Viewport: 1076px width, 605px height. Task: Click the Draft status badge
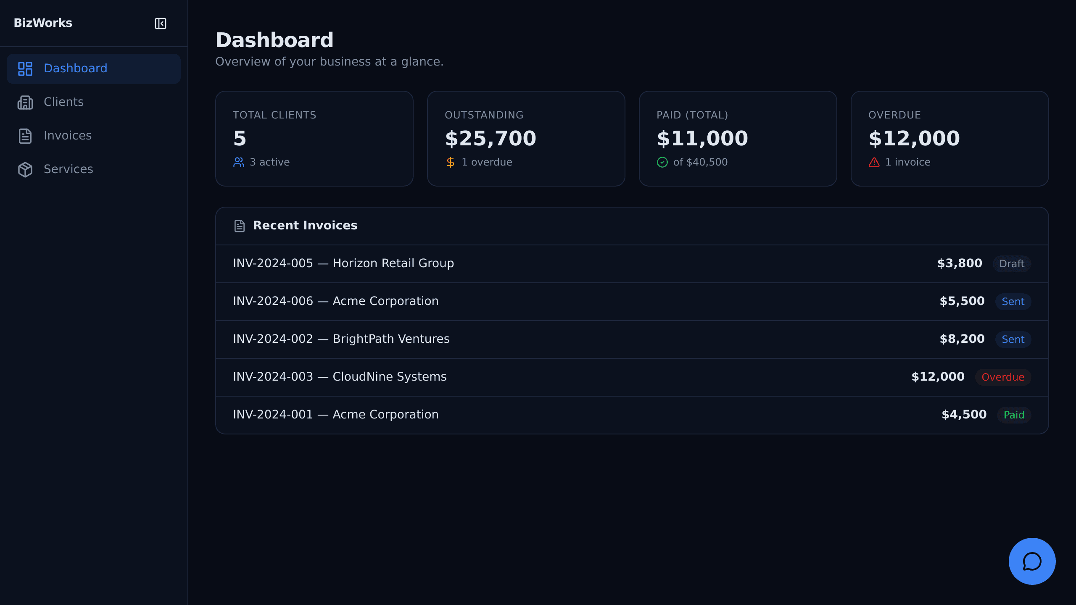1012,264
